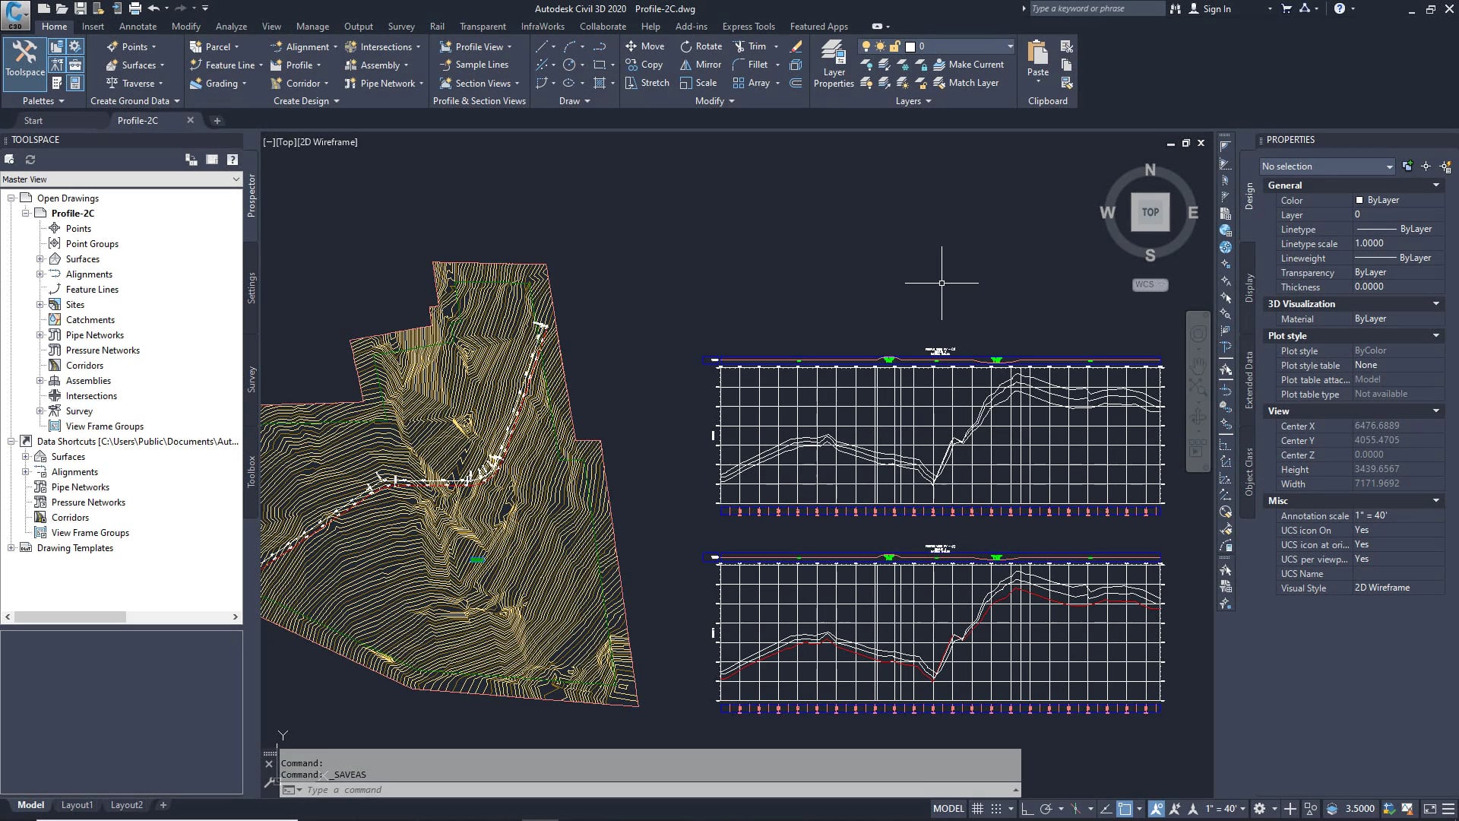
Task: Open the Toolspace palette button
Action: (25, 58)
